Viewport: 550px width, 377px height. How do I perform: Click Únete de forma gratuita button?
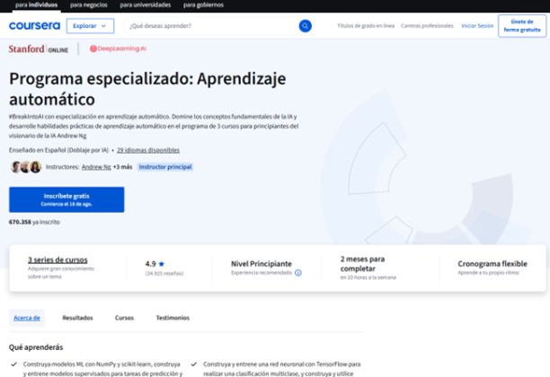coord(523,26)
